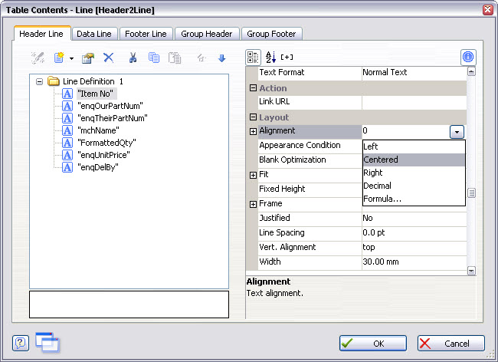Expand the Alignment property
The image size is (498, 362).
pyautogui.click(x=253, y=132)
